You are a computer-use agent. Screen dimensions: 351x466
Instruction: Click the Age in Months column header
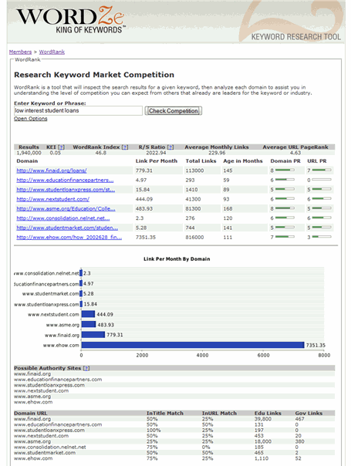coord(243,161)
